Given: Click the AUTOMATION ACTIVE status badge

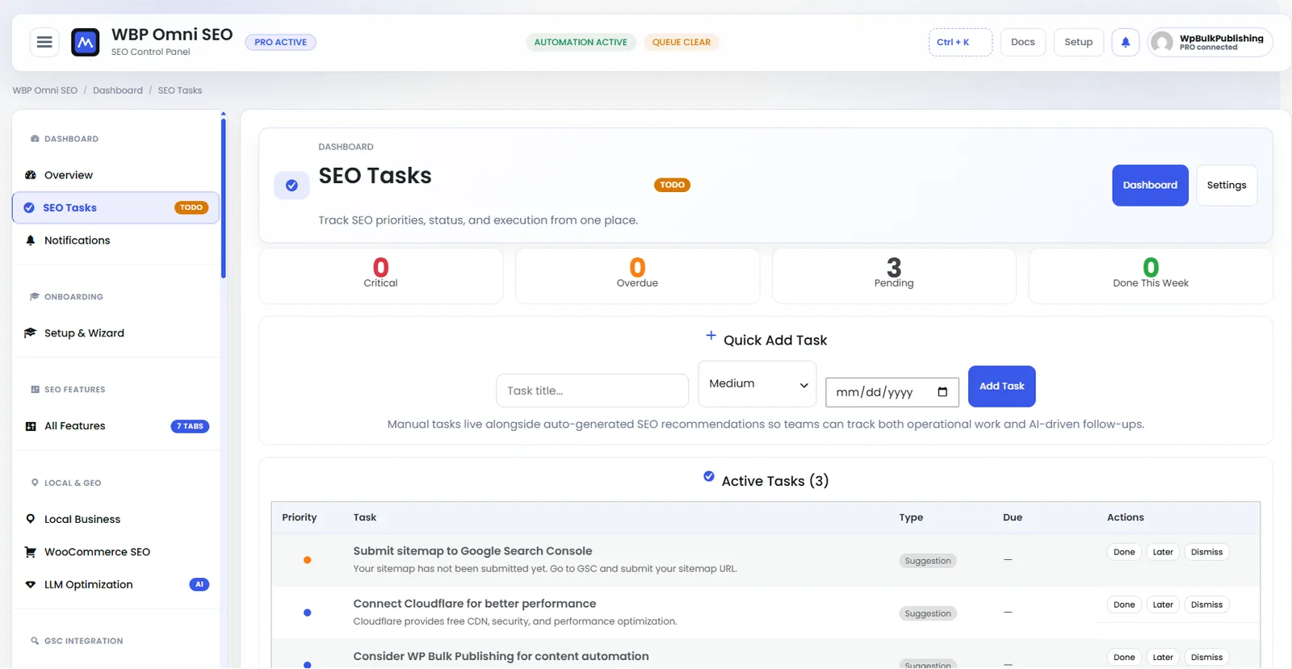Looking at the screenshot, I should click(x=581, y=42).
